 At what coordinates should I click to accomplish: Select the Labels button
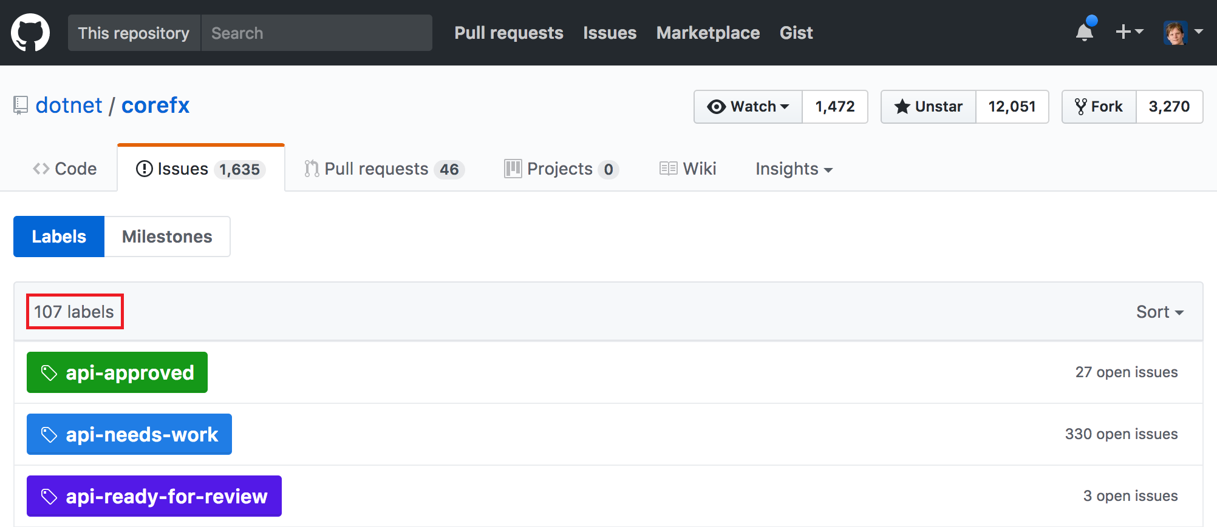59,237
